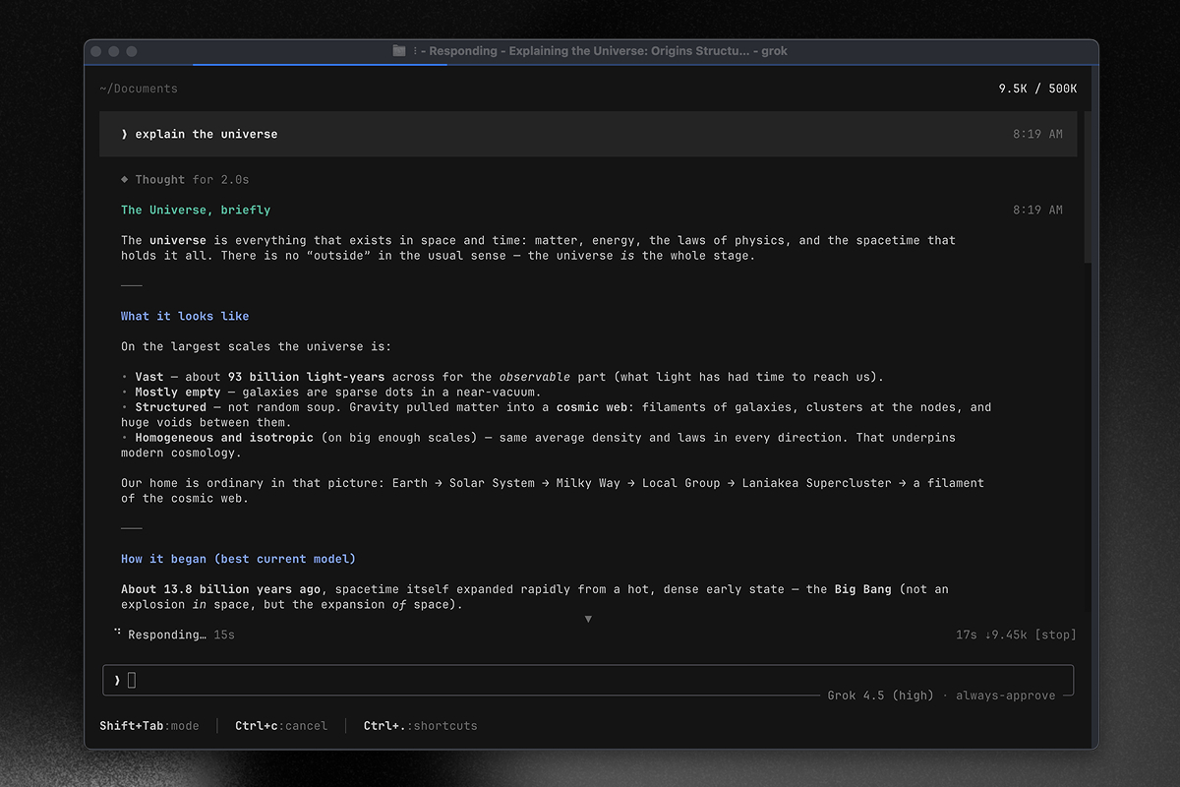The image size is (1180, 787).
Task: Click the 'What it looks like' heading
Action: tap(185, 316)
